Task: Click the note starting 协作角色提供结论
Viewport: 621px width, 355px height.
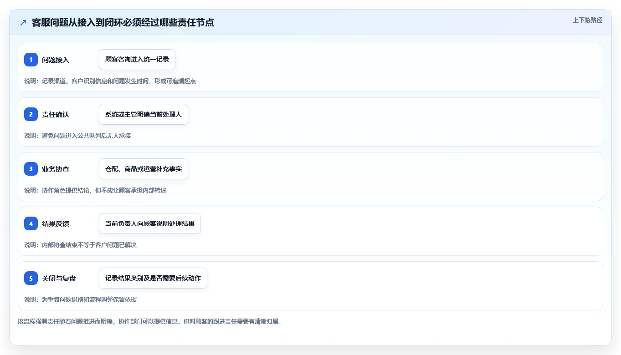Action: click(95, 190)
